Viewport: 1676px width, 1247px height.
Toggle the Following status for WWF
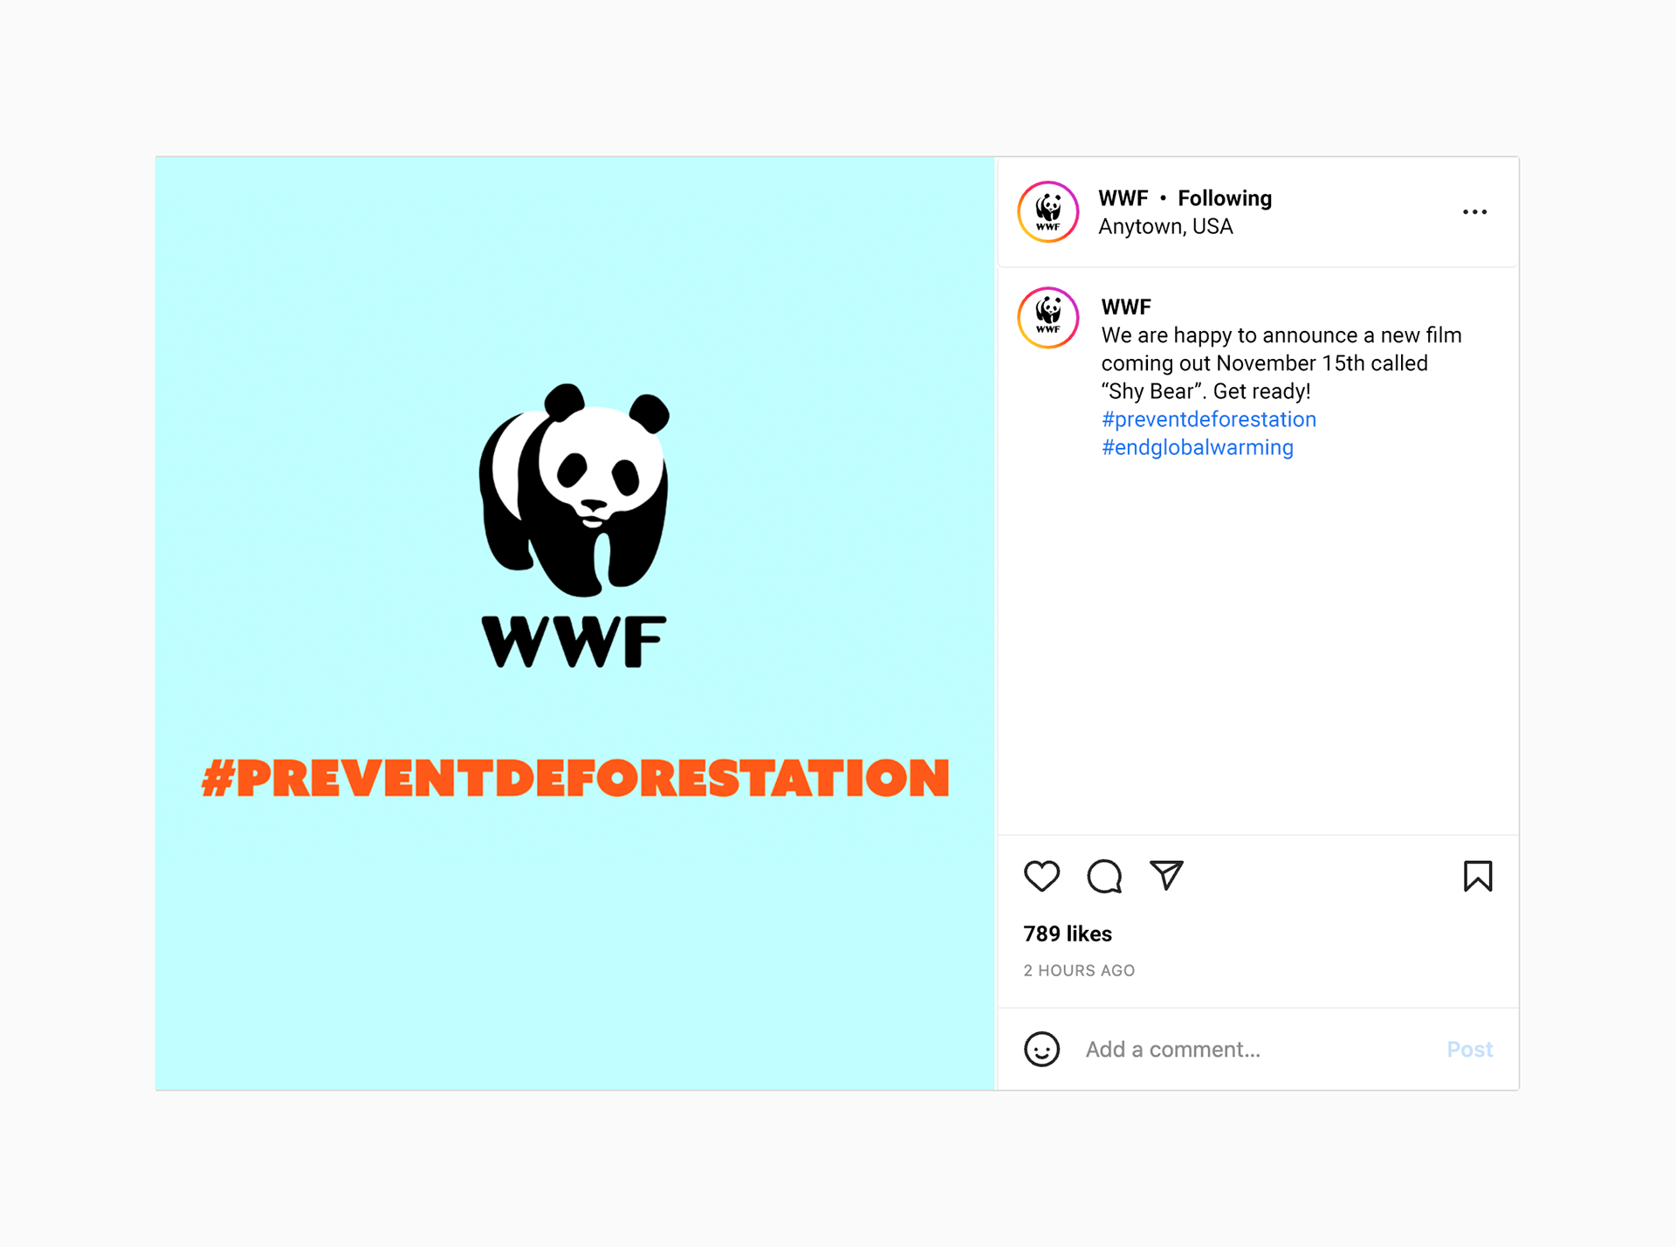point(1225,198)
